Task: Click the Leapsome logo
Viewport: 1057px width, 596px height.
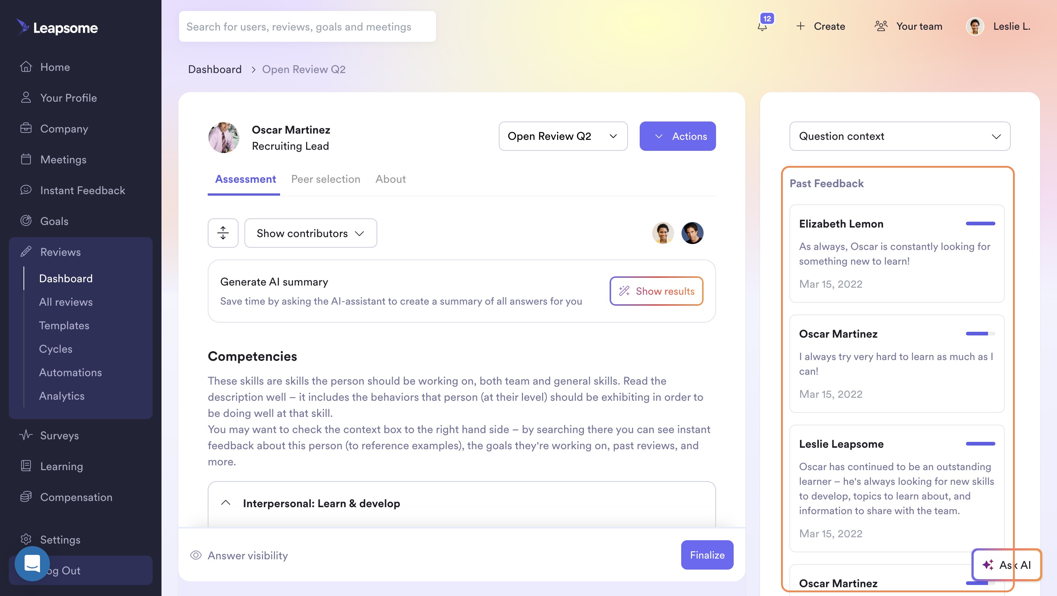Action: point(57,27)
